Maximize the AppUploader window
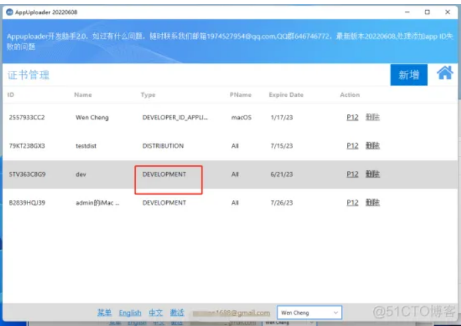Viewport: 461px width, 326px height. coord(427,12)
